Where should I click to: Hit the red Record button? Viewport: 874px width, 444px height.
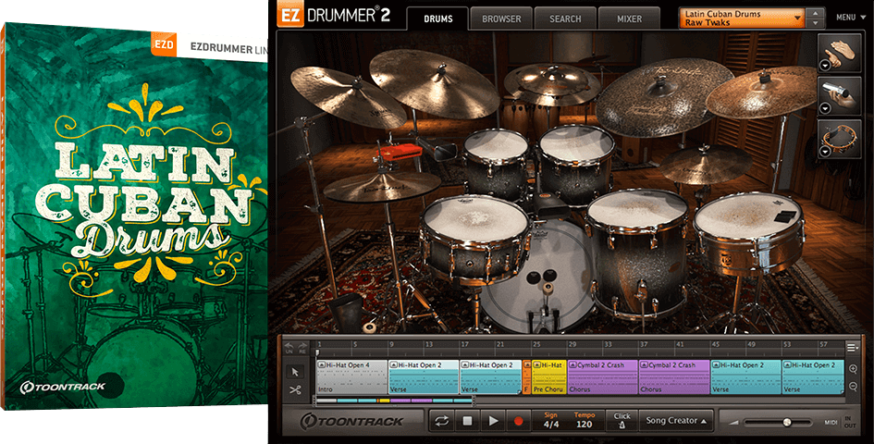point(518,421)
